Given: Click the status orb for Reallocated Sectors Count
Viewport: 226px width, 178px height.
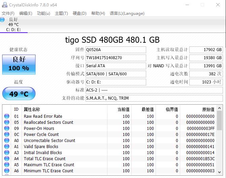Looking at the screenshot, I should pos(7,122).
